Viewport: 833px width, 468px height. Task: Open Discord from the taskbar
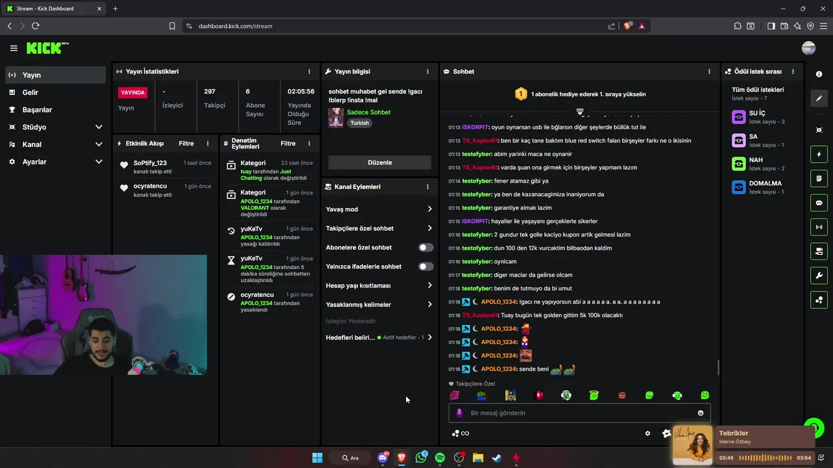coord(383,458)
